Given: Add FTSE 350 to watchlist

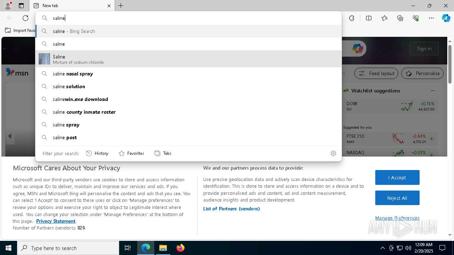Looking at the screenshot, I should [432, 139].
